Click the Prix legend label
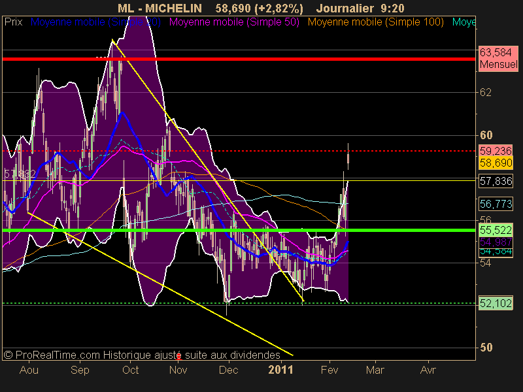523x392 pixels. [x=13, y=22]
